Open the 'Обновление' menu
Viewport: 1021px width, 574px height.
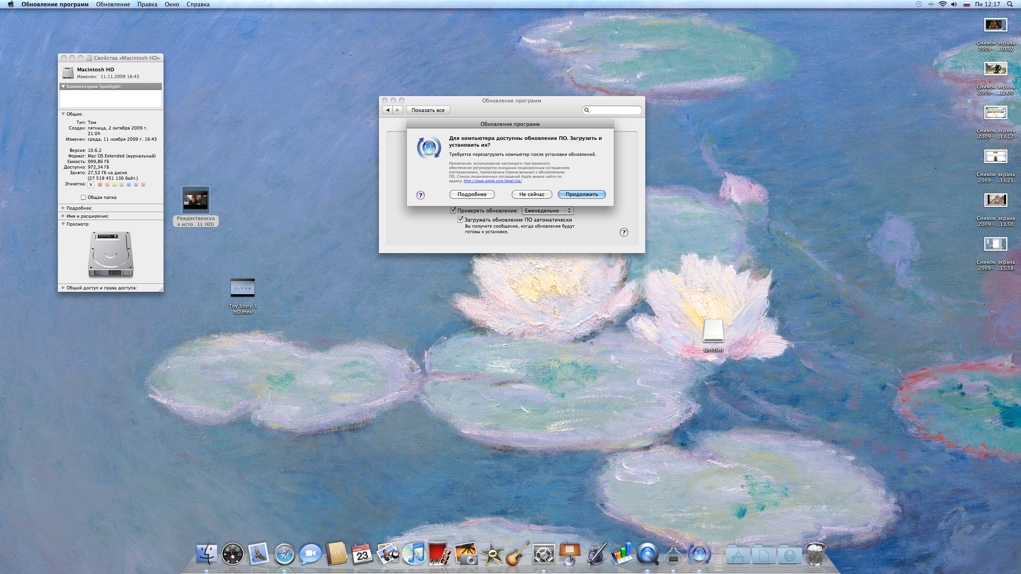point(113,4)
